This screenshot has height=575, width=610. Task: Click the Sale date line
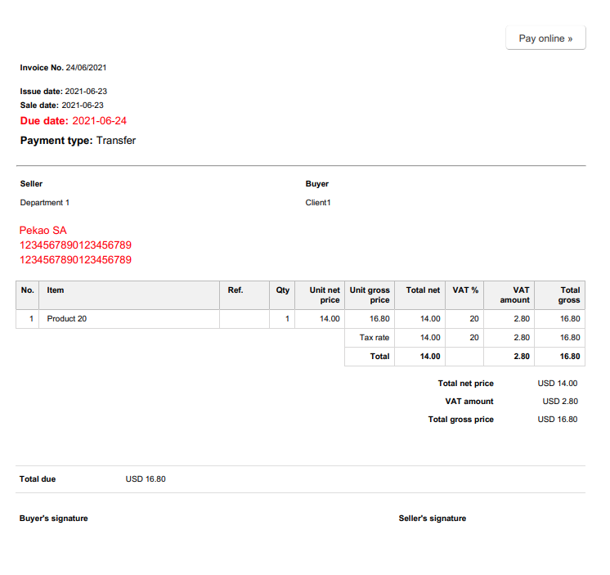click(x=62, y=106)
